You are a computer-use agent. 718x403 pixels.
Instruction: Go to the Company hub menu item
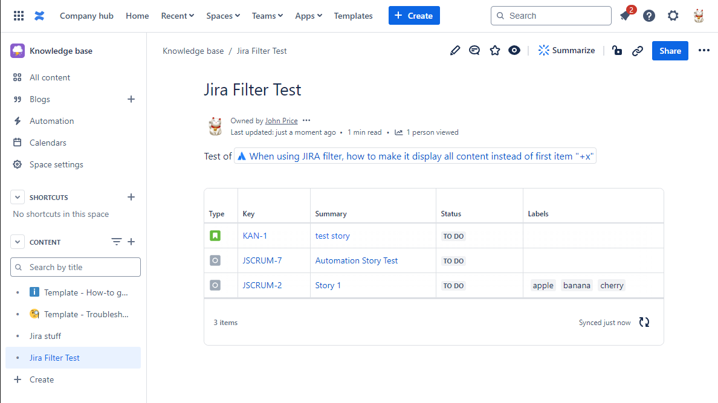tap(86, 16)
